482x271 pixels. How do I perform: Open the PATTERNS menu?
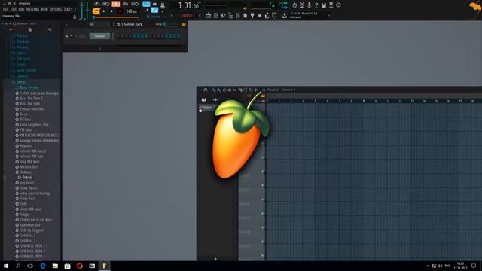32,9
